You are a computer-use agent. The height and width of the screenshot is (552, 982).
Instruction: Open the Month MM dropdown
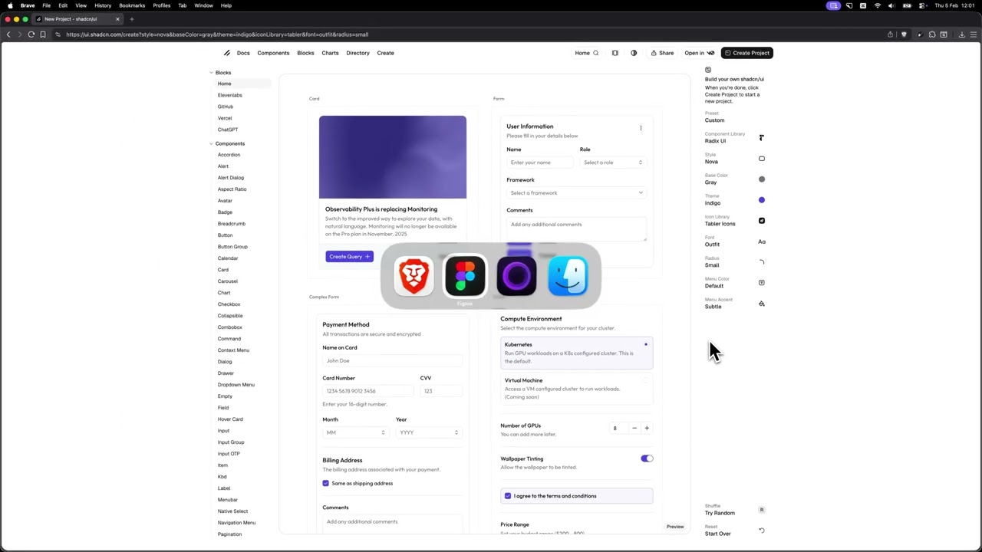point(355,432)
